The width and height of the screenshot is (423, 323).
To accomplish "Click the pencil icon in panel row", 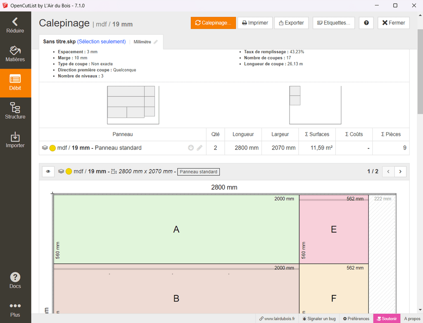I will point(200,148).
